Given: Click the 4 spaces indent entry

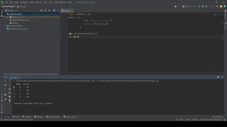Looking at the screenshot, I should tap(195, 120).
